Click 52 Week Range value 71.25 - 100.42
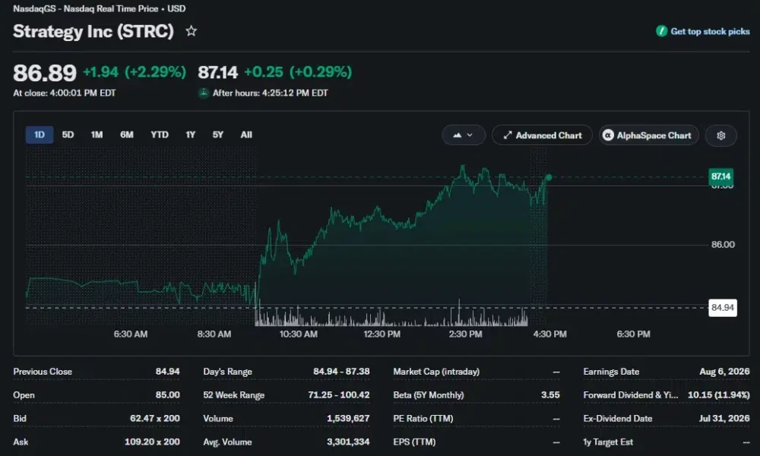This screenshot has width=760, height=456. click(339, 395)
